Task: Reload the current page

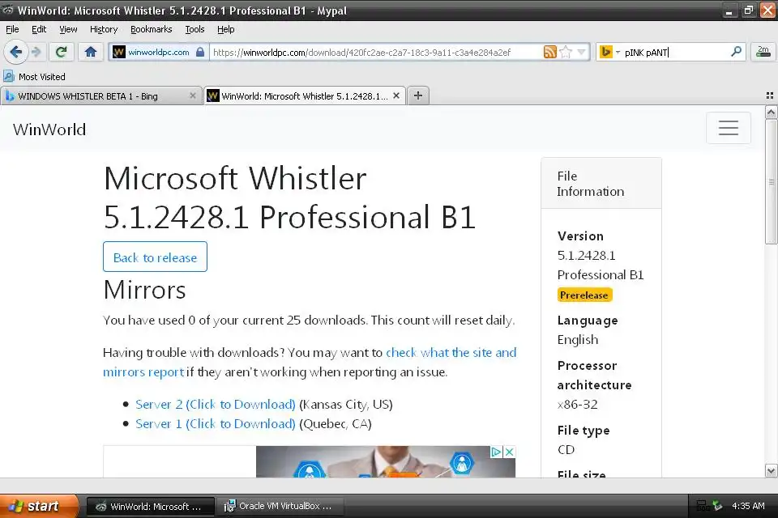Action: (61, 52)
